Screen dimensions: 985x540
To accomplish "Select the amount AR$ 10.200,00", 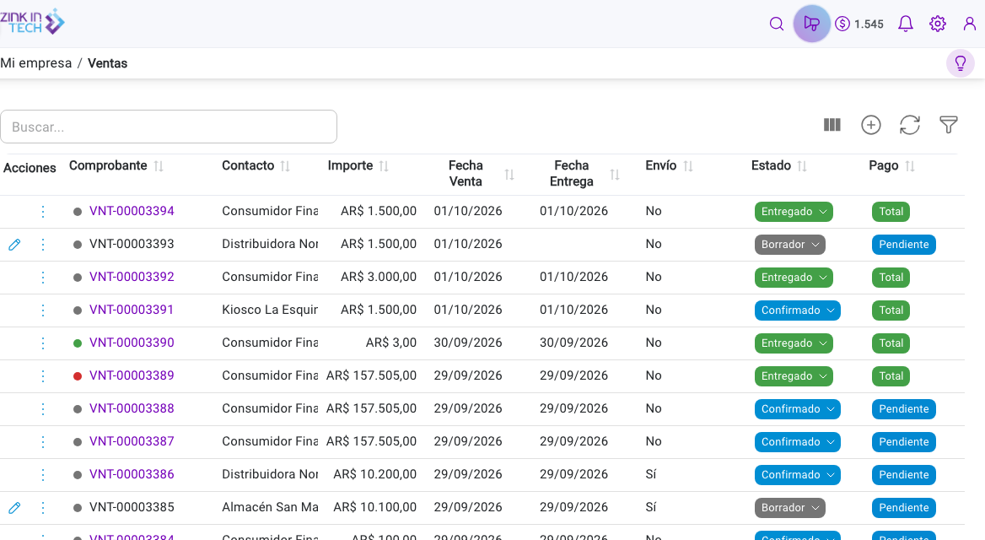I will coord(375,475).
